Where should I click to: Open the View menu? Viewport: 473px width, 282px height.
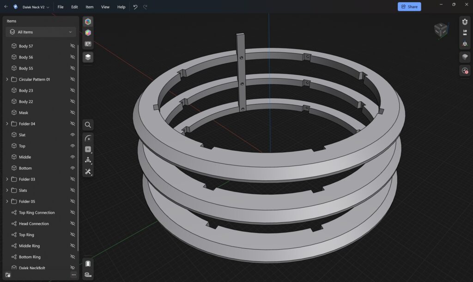pyautogui.click(x=105, y=7)
